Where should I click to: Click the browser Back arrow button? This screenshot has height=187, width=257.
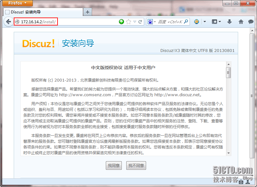8,22
